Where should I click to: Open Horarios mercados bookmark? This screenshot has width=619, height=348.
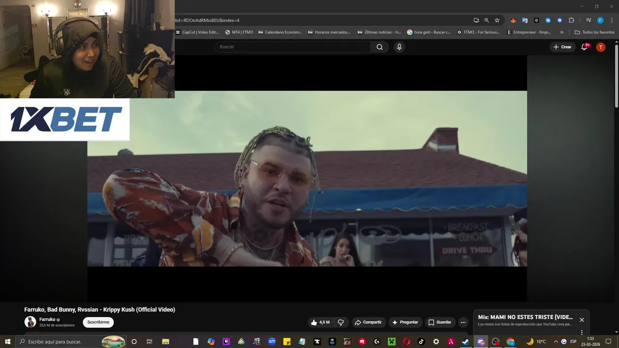[329, 32]
